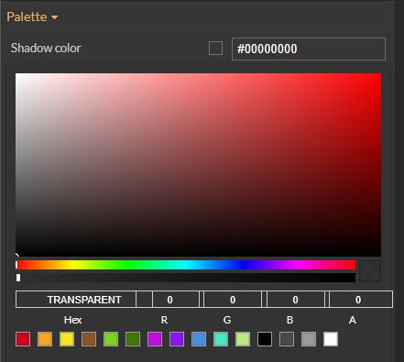Choose the yellow preset swatch
404x362 pixels.
pos(67,339)
